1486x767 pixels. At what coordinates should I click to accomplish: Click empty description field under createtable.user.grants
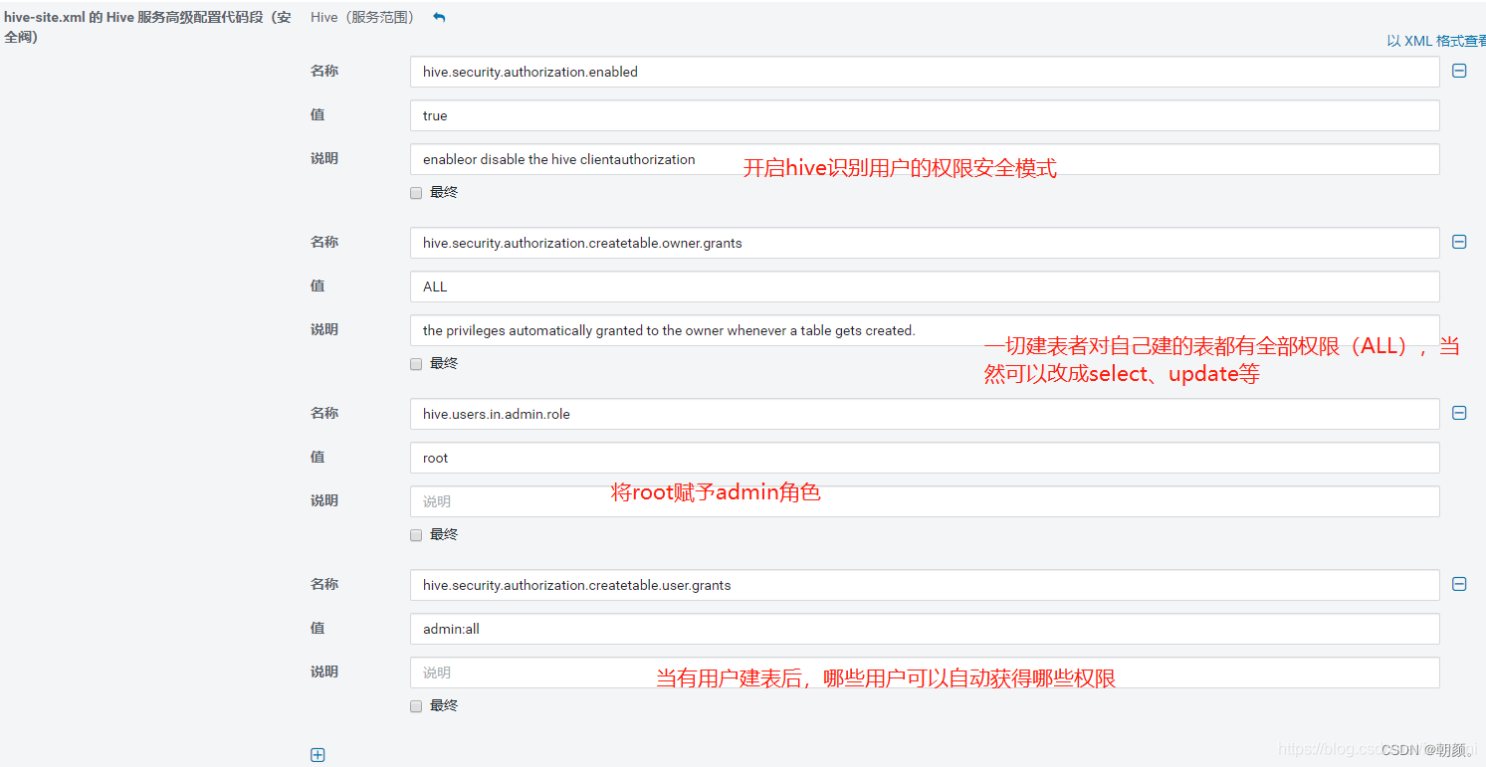coord(925,672)
